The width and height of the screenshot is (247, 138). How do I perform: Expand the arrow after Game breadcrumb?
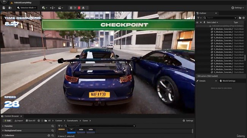pyautogui.click(x=90, y=121)
